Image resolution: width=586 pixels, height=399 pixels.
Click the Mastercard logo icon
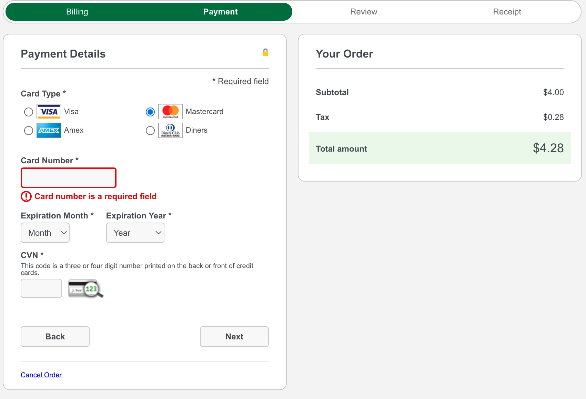[170, 112]
